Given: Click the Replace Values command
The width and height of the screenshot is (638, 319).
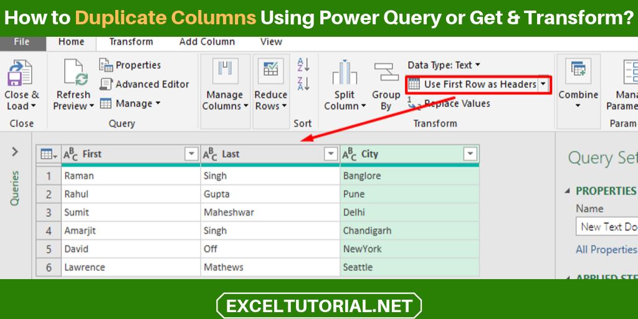Looking at the screenshot, I should (449, 104).
